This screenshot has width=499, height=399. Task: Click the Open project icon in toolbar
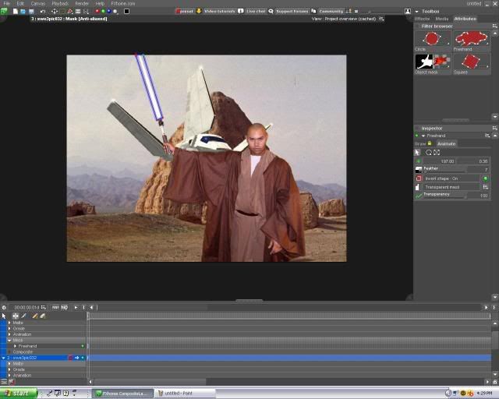click(23, 11)
